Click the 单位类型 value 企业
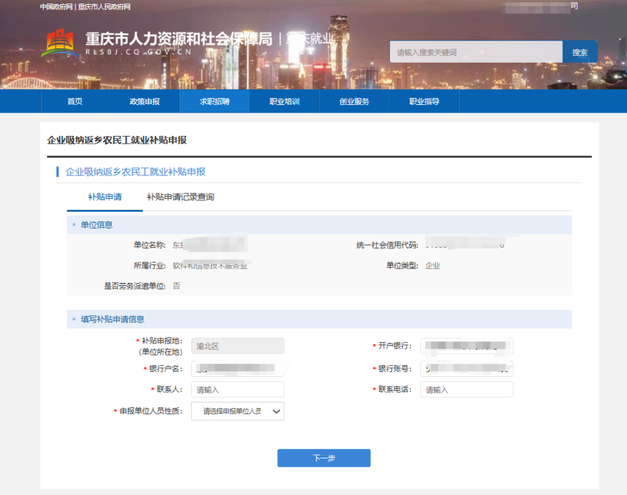Screen dimensions: 627x495 pyautogui.click(x=432, y=266)
